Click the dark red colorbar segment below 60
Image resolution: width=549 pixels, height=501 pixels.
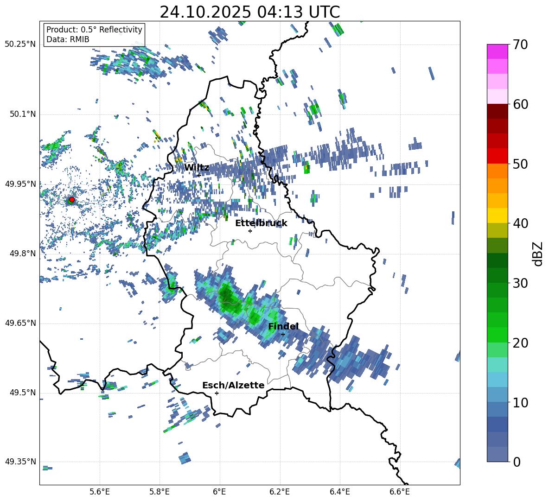(497, 111)
